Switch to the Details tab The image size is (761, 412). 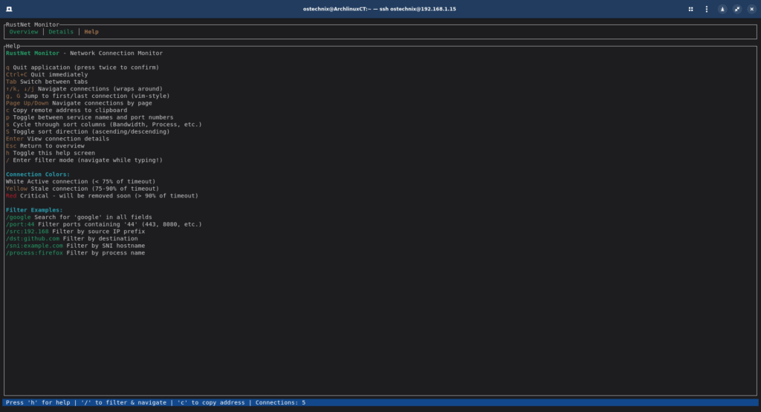(x=61, y=31)
